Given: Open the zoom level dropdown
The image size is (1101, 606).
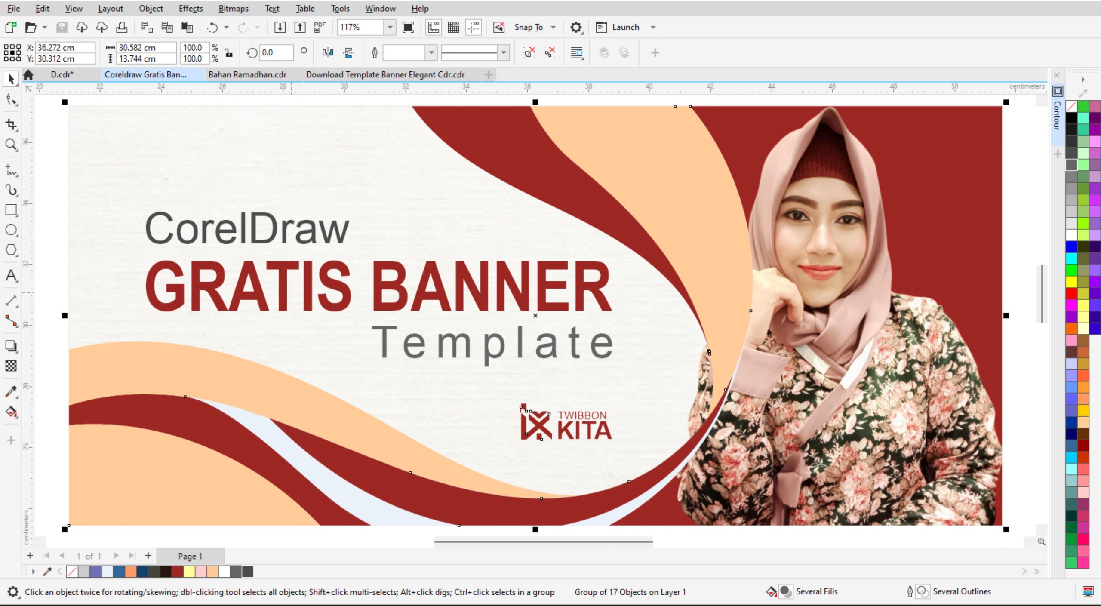Looking at the screenshot, I should click(390, 27).
